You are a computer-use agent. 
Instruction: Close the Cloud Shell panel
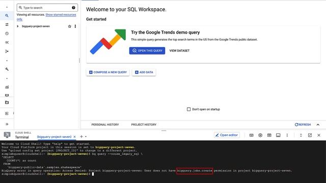click(x=319, y=135)
